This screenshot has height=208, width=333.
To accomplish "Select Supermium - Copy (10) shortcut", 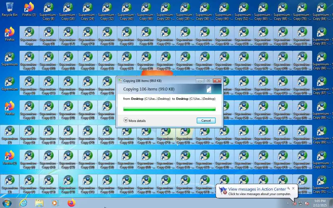I will point(49,61).
